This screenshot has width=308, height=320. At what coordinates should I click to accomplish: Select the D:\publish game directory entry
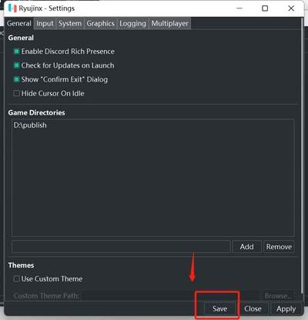tap(30, 125)
